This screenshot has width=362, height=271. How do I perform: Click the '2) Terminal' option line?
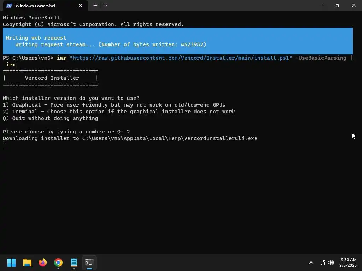119,112
